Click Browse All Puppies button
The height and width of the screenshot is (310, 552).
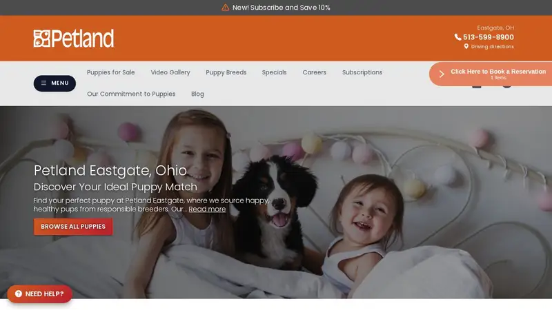click(x=73, y=227)
